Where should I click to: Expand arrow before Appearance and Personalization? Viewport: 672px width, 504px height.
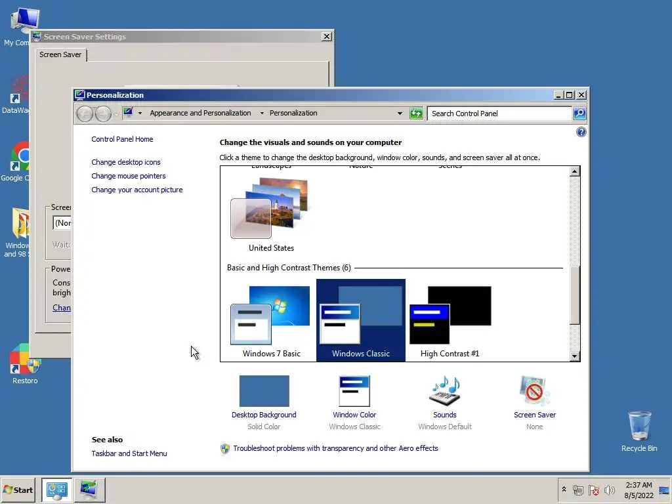pyautogui.click(x=140, y=113)
